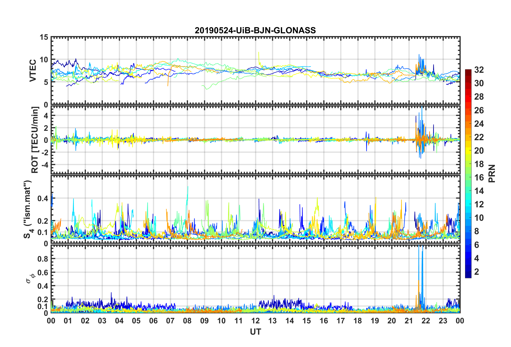Screen dimensions: 511x347
Task: Select the VTEC y-axis tick "5"
Action: pos(46,82)
